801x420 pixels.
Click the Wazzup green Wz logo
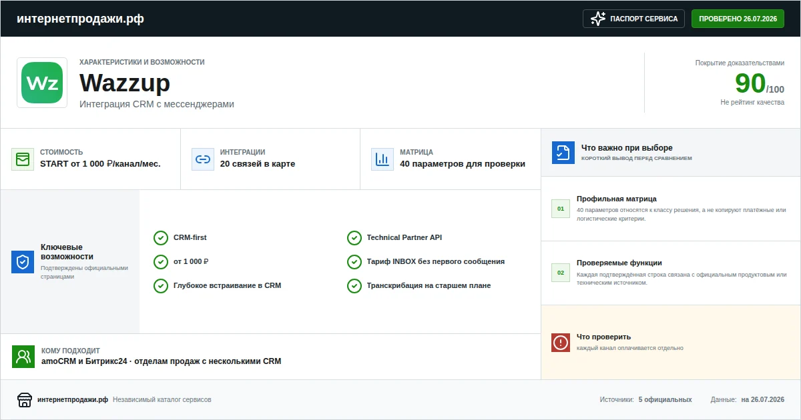click(x=42, y=83)
